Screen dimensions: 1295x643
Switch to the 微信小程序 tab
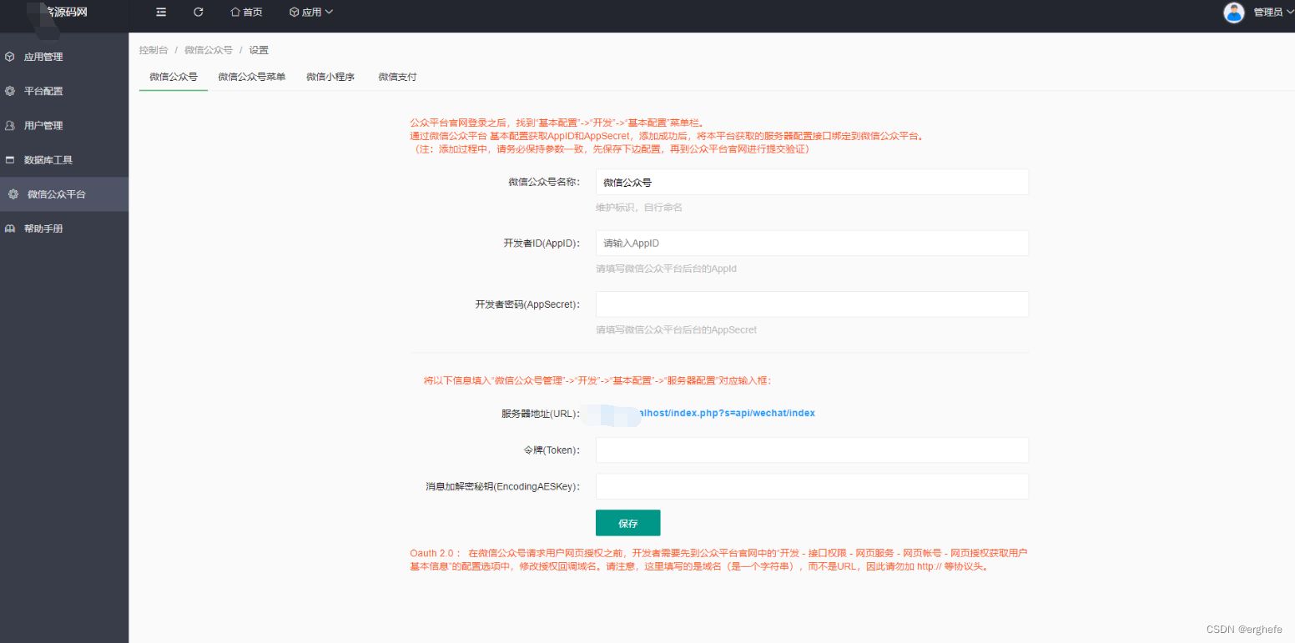(330, 76)
